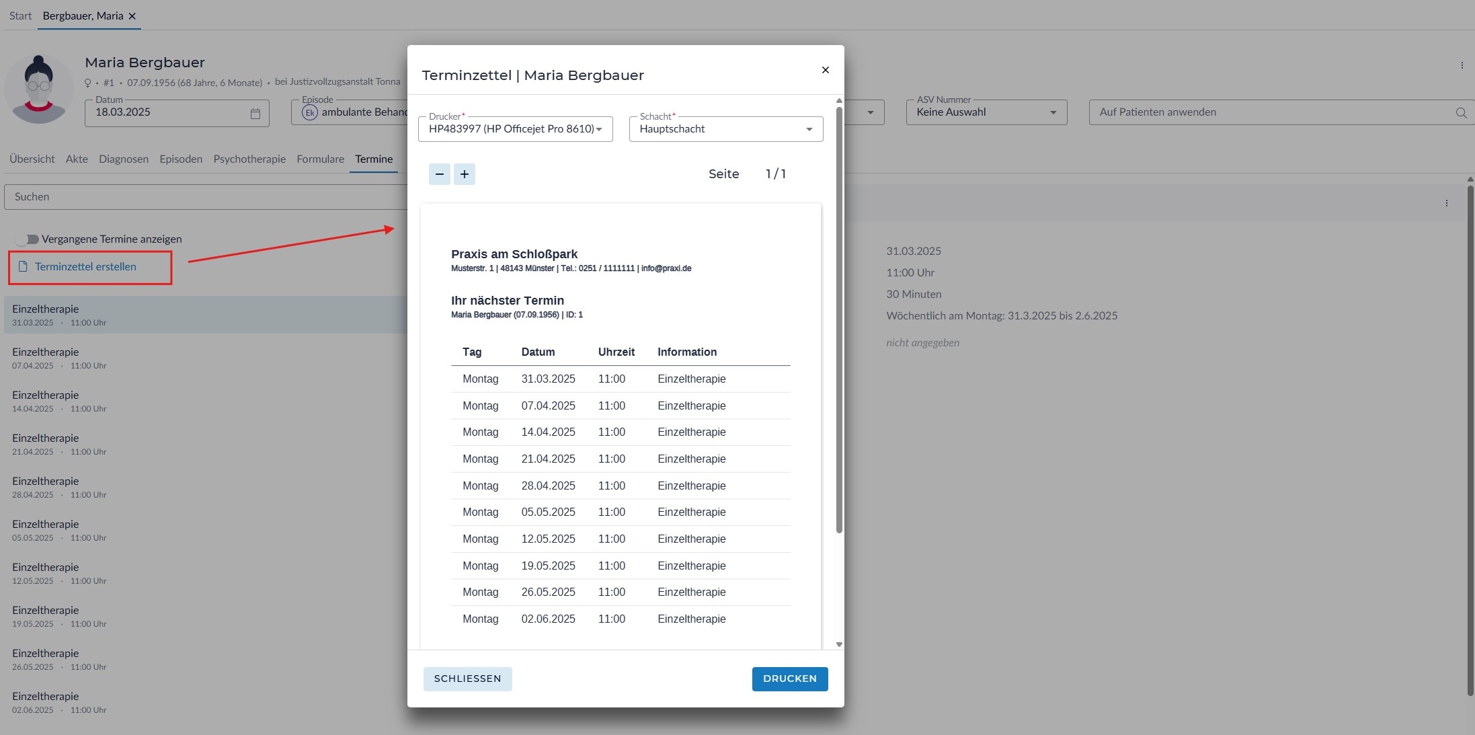The height and width of the screenshot is (735, 1475).
Task: Click document icon beside Terminzettel erstellen
Action: pyautogui.click(x=23, y=267)
